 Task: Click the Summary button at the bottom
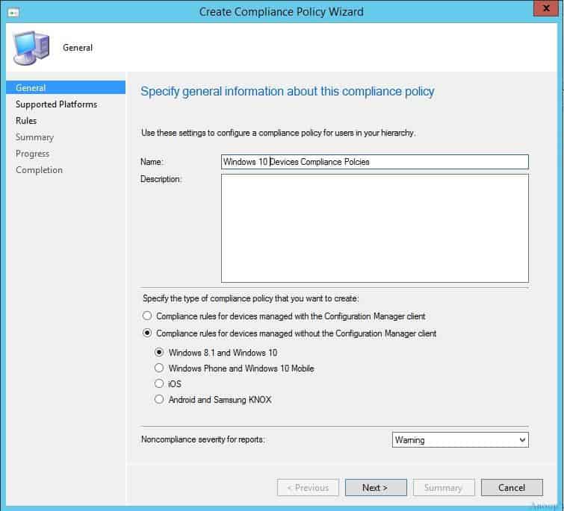click(444, 488)
